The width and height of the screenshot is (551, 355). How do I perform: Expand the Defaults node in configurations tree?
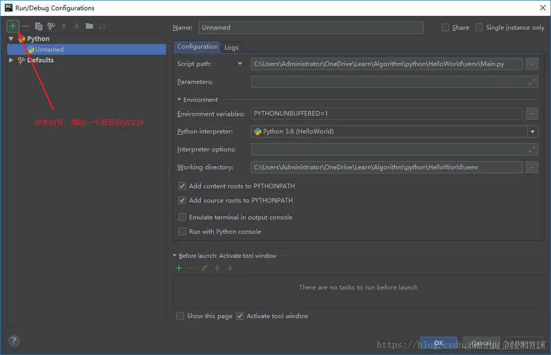point(11,60)
